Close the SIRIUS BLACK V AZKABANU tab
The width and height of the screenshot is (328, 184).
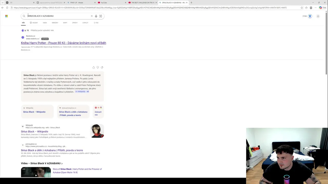pyautogui.click(x=187, y=3)
